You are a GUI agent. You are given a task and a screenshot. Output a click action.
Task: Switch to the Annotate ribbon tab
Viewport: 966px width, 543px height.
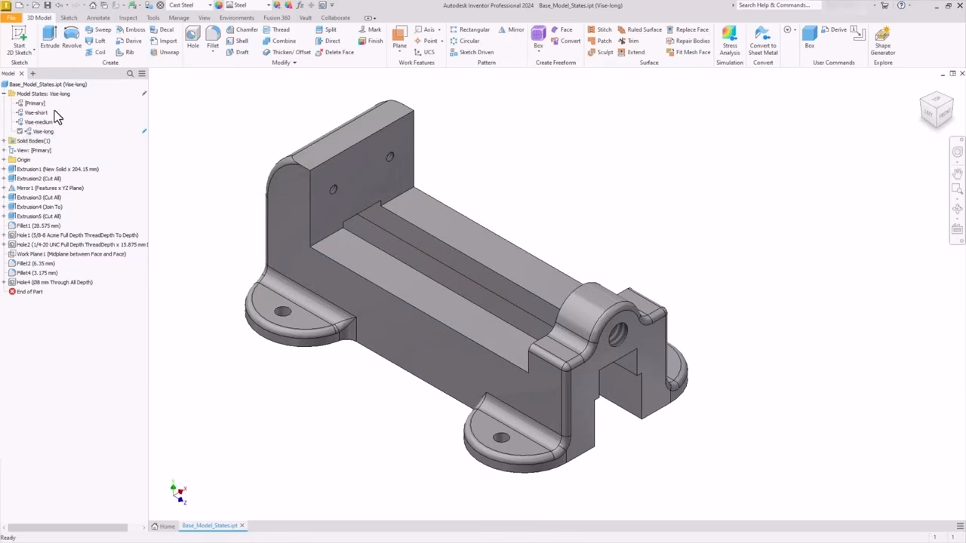pyautogui.click(x=97, y=17)
